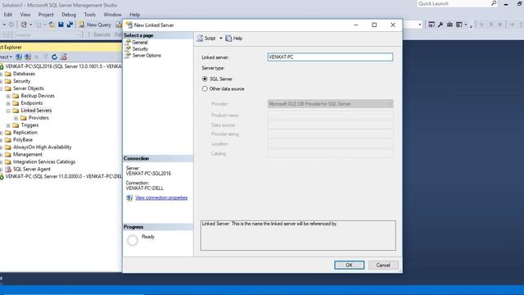Select Server Objects in Object Explorer
Viewport: 524px width, 295px height.
click(x=29, y=88)
